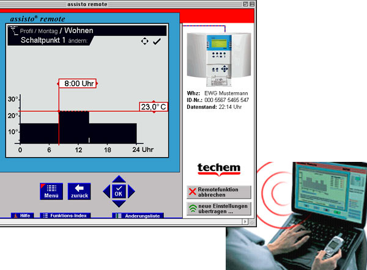Select the 8:00 Uhr time marker label
367x270 pixels.
[78, 84]
